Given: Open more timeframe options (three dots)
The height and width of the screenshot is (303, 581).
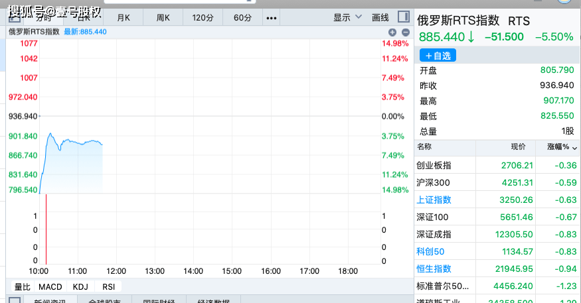Looking at the screenshot, I should click(271, 18).
